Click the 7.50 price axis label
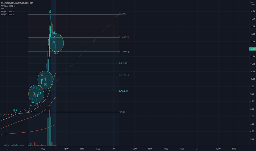The width and height of the screenshot is (256, 151). click(252, 116)
